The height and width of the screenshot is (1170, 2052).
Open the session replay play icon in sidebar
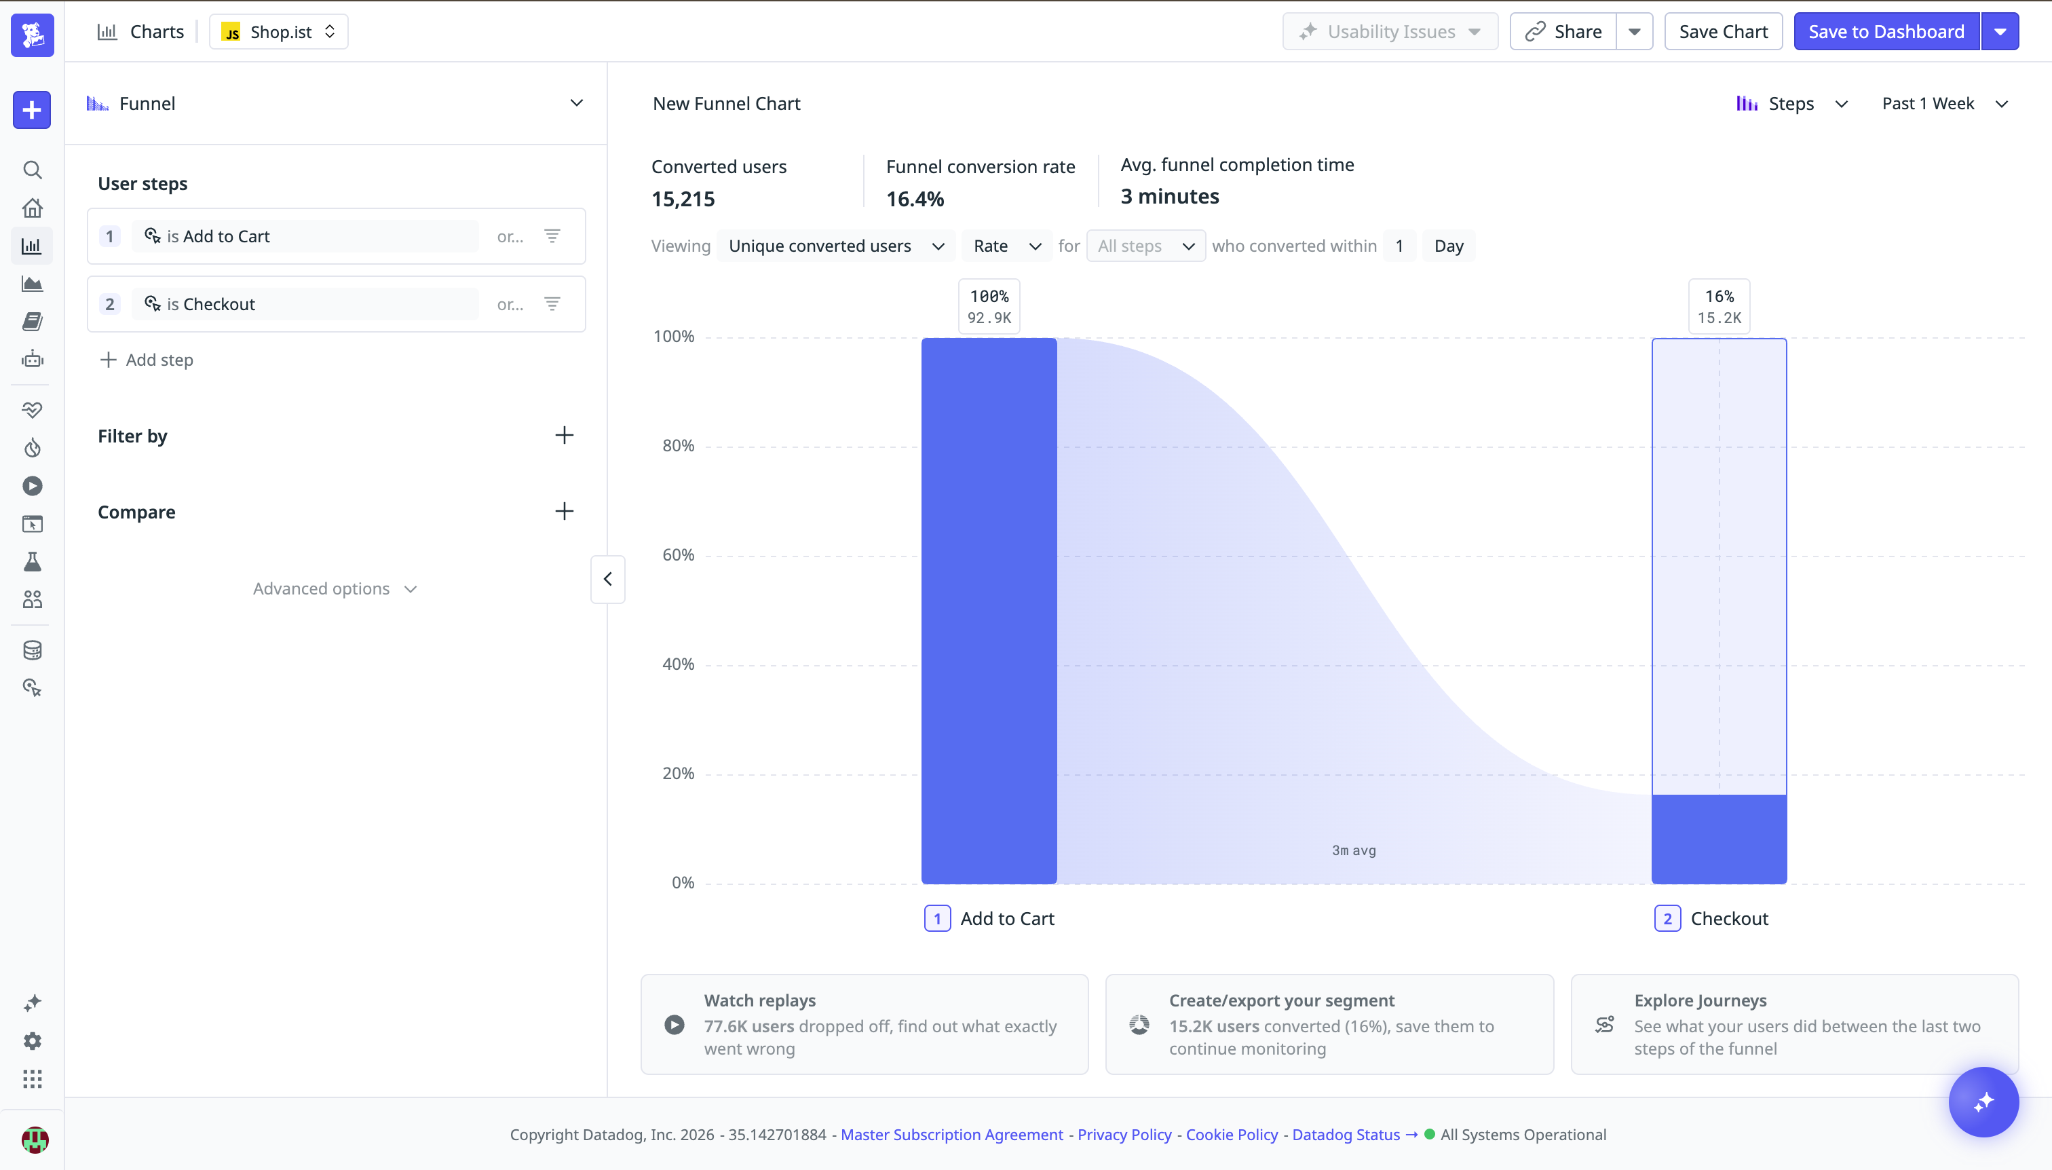[32, 486]
